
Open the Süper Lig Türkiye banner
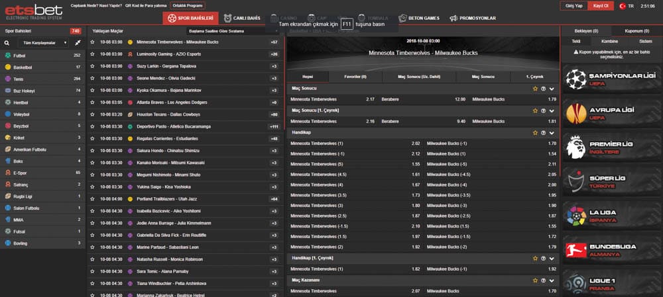pos(611,182)
